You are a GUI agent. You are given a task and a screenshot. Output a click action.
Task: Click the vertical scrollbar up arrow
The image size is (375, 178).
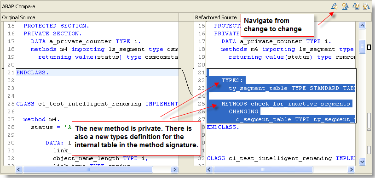tap(363, 26)
